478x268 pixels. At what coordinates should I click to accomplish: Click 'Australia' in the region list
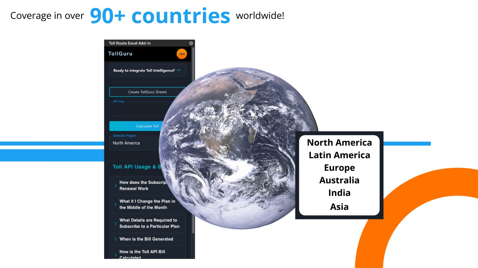[x=339, y=180]
